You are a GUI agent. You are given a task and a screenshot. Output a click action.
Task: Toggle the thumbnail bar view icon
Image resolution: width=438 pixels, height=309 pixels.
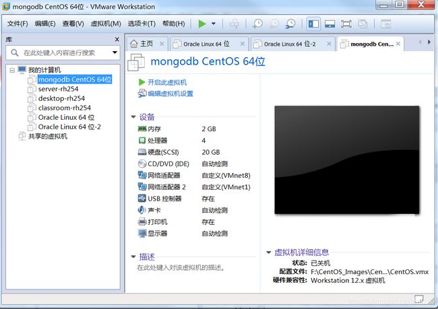pyautogui.click(x=330, y=24)
